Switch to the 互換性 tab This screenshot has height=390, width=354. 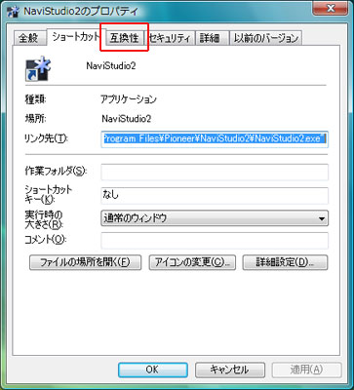124,38
